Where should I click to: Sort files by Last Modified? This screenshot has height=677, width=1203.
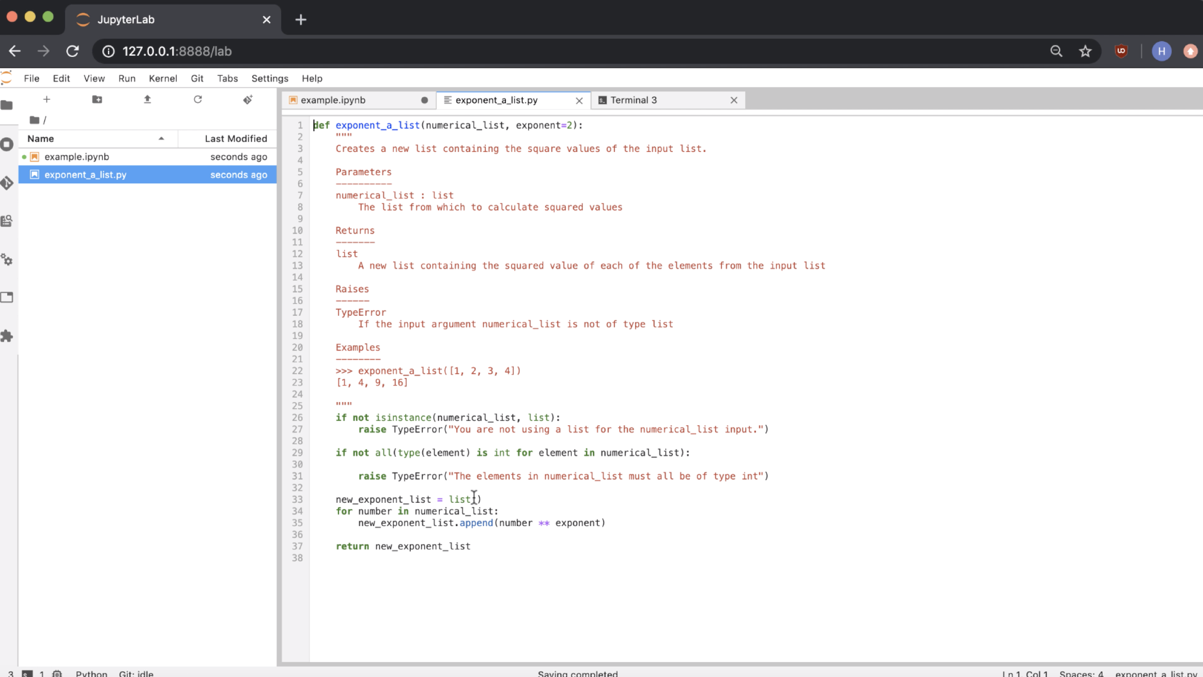coord(235,139)
